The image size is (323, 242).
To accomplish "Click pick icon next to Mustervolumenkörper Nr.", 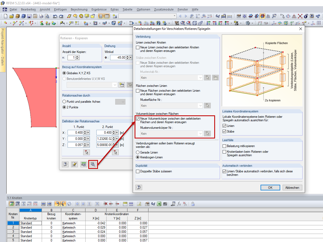I will [207, 133].
